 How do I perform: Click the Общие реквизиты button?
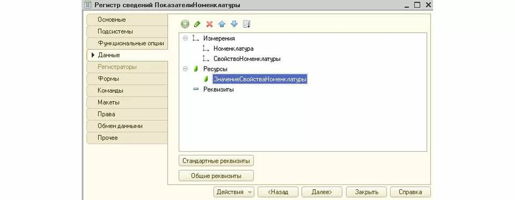[x=216, y=176]
